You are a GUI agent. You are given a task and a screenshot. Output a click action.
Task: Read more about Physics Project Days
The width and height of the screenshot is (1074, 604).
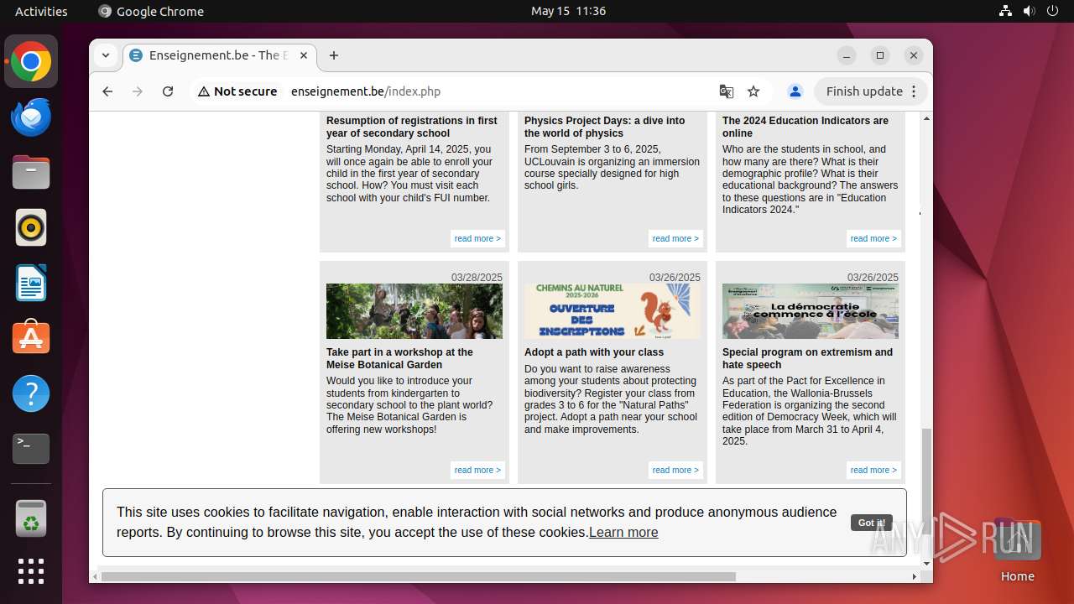click(675, 238)
